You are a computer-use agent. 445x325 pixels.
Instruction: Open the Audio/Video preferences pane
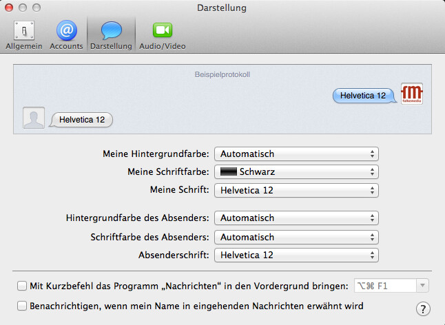tap(163, 35)
